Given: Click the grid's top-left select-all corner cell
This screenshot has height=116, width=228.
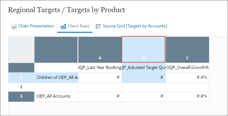Looking at the screenshot, I should [21, 50].
